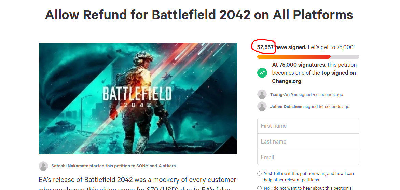Click the 'top signed on Change.org' text
400x190 pixels.
(314, 77)
